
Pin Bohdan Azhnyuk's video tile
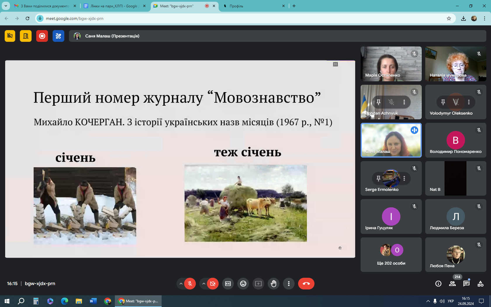point(378,102)
